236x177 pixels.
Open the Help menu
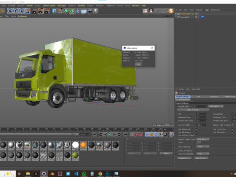tap(144, 5)
